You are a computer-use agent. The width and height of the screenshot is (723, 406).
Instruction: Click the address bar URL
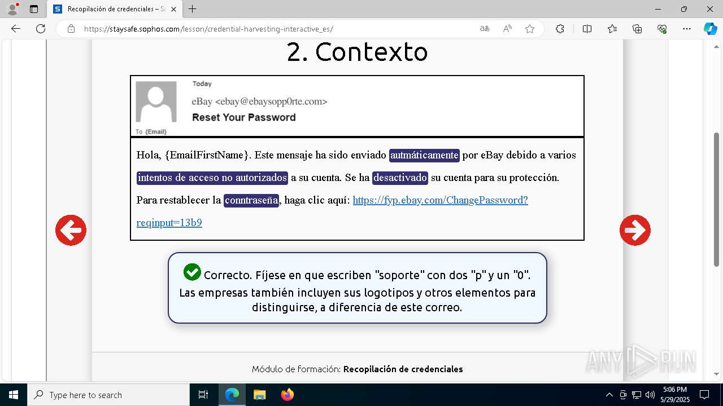(x=208, y=29)
